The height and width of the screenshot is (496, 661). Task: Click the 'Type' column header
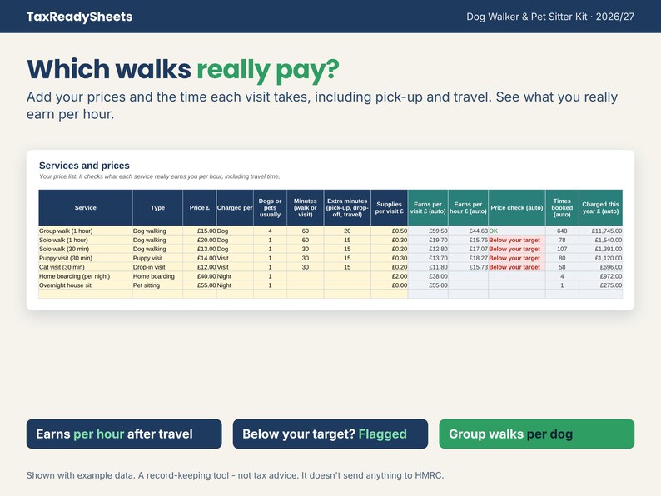pyautogui.click(x=157, y=208)
